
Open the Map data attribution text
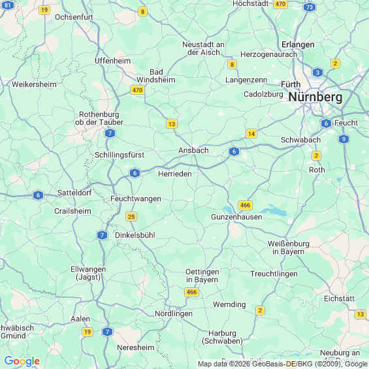coord(283,364)
